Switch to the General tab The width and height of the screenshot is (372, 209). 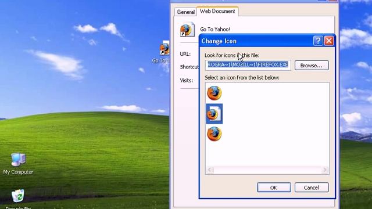point(186,12)
